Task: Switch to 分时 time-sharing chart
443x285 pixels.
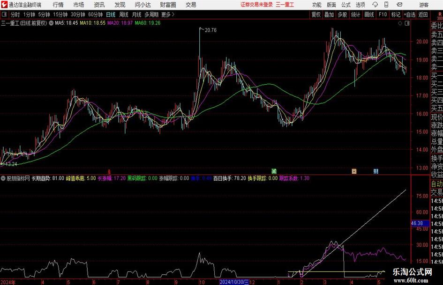Action: (15, 15)
